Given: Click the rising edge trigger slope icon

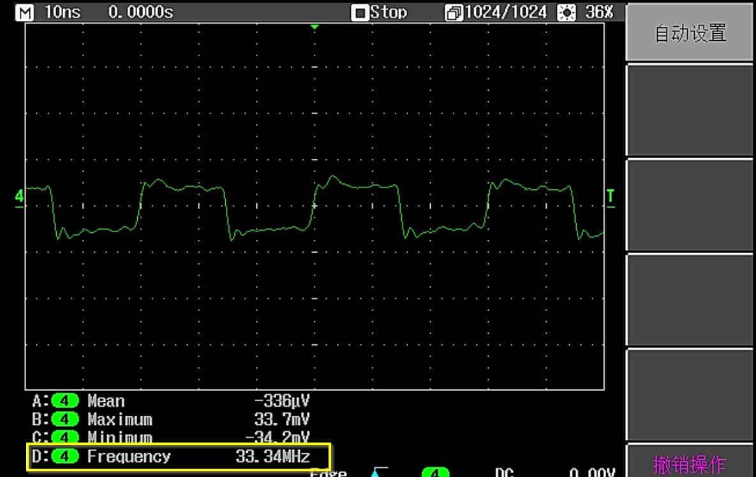Looking at the screenshot, I should [379, 473].
